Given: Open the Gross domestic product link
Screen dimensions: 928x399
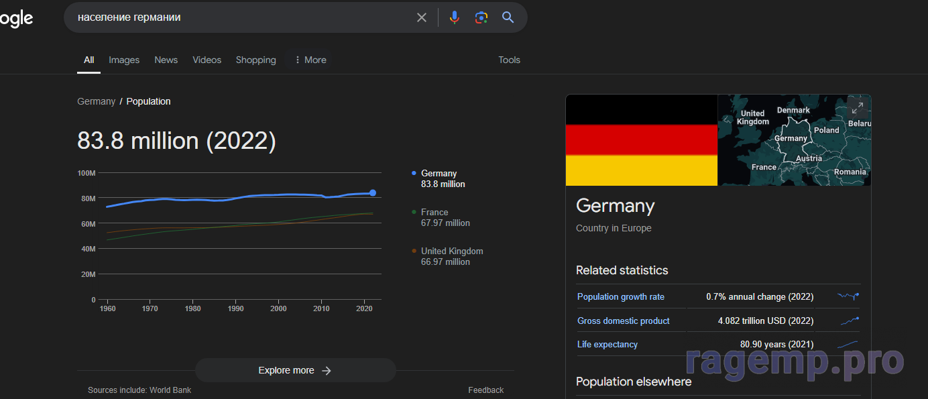Looking at the screenshot, I should click(624, 321).
